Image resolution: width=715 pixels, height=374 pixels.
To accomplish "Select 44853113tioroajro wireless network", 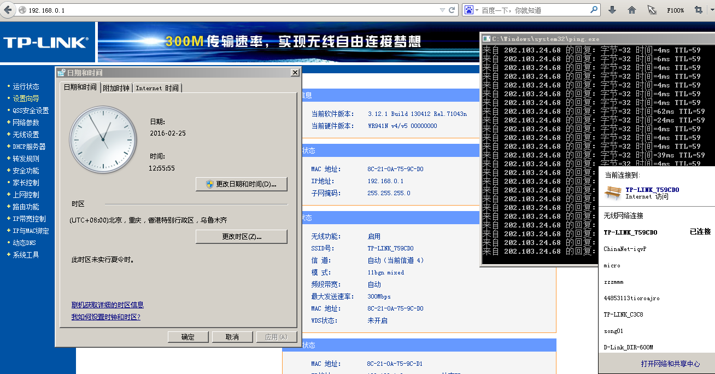I will [657, 298].
